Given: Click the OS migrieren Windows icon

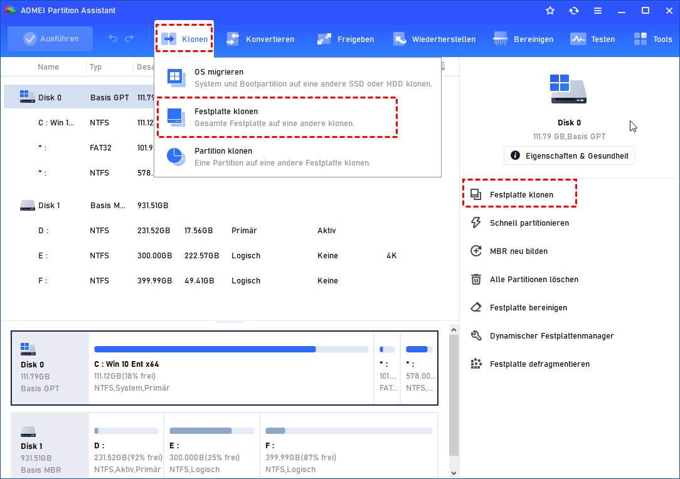Looking at the screenshot, I should [176, 78].
